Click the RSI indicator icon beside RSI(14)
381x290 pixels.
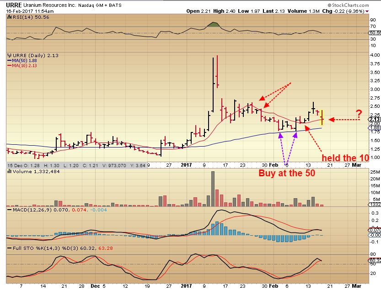pyautogui.click(x=10, y=17)
